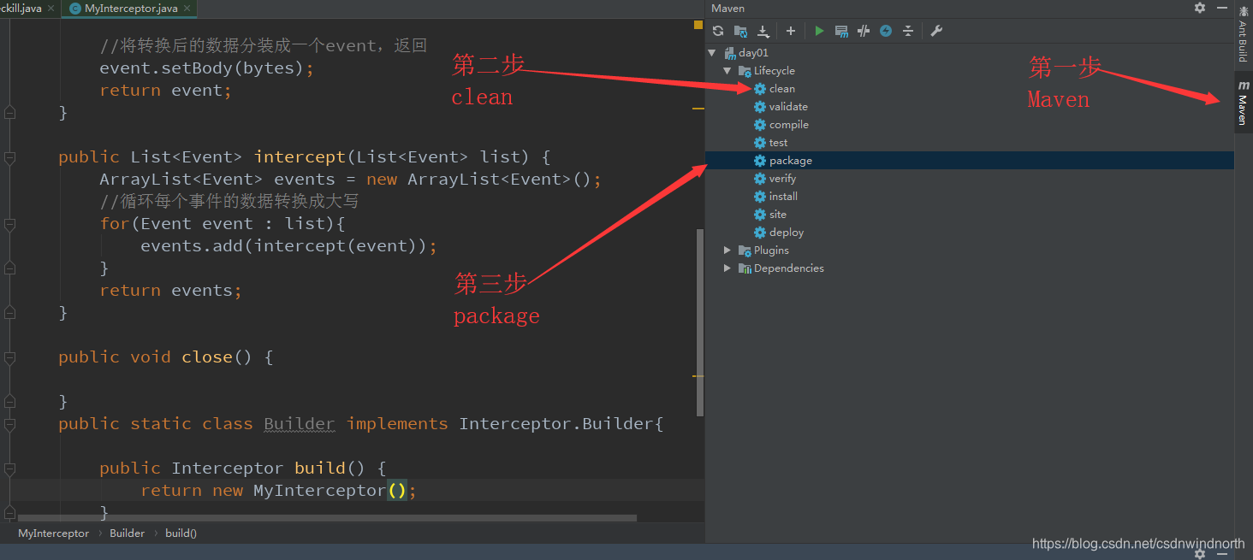This screenshot has height=560, width=1253.
Task: Click the editor vertical scrollbar thumb
Action: 699,321
